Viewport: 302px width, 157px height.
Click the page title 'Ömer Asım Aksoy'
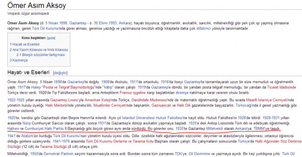(37, 5)
